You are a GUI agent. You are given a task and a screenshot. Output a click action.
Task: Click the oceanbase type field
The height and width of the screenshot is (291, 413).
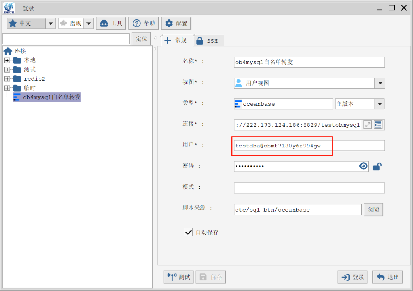(283, 104)
